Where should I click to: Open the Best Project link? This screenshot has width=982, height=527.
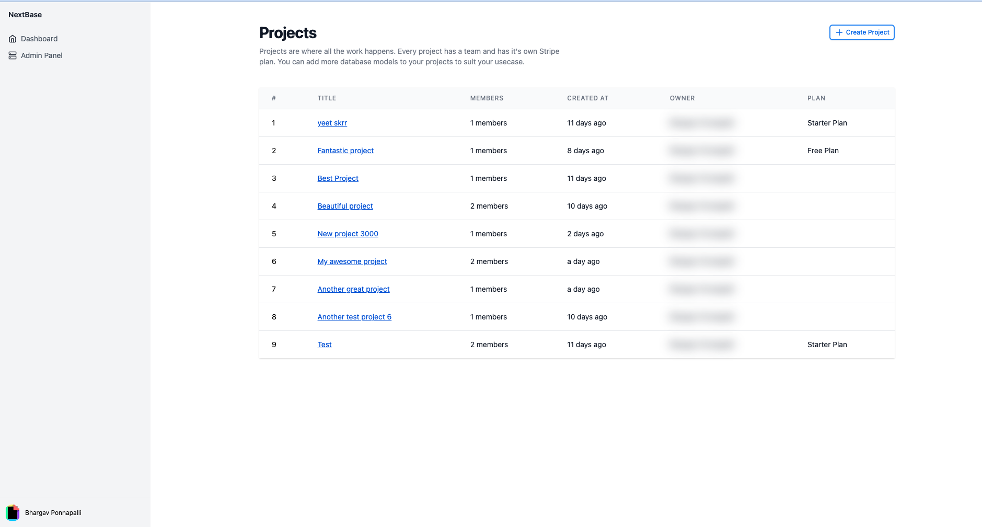pyautogui.click(x=338, y=178)
